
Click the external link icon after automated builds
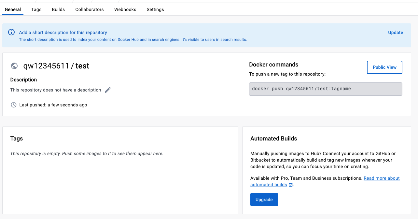pos(291,185)
